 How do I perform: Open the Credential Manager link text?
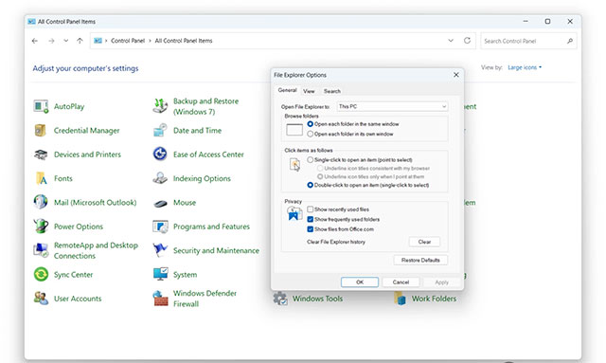click(x=86, y=131)
